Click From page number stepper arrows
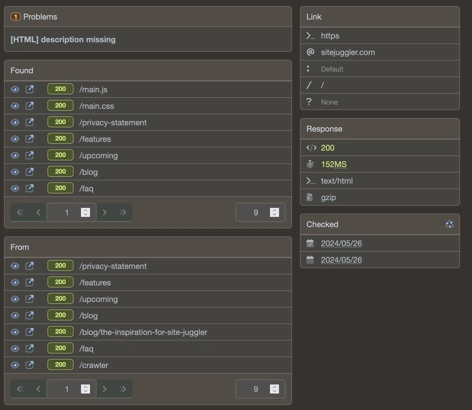This screenshot has height=410, width=472. pos(85,389)
